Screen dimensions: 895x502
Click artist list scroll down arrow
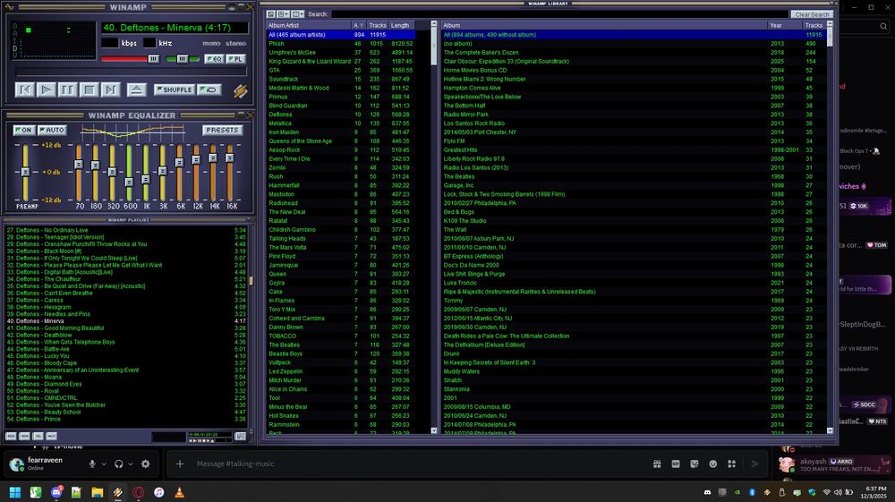[x=434, y=430]
